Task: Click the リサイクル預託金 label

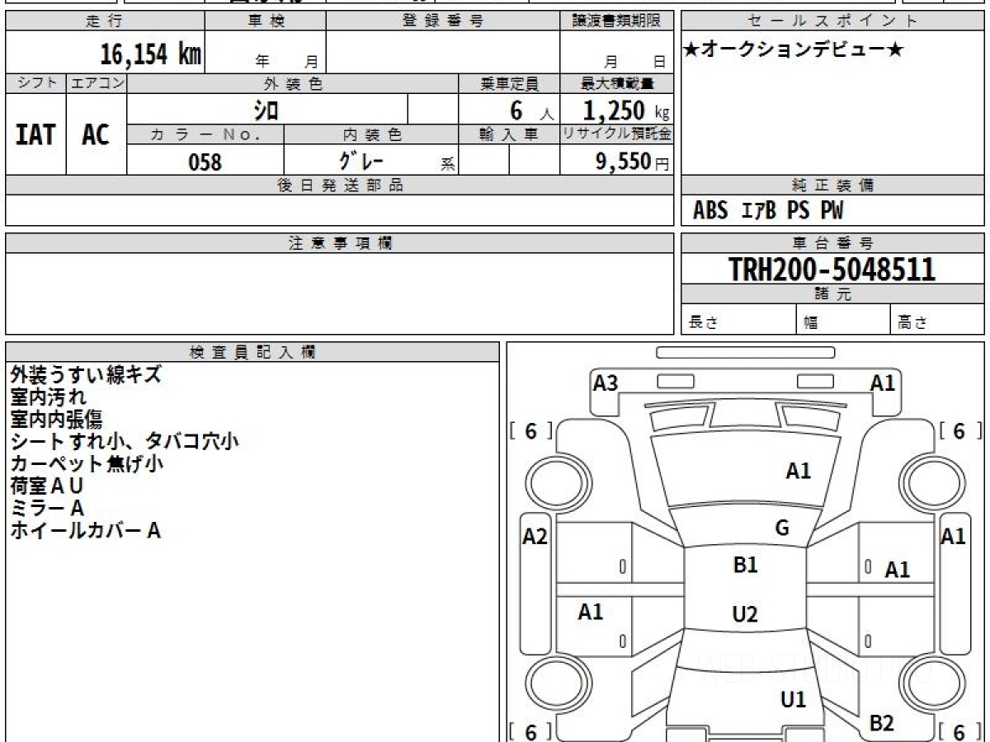Action: pyautogui.click(x=616, y=134)
